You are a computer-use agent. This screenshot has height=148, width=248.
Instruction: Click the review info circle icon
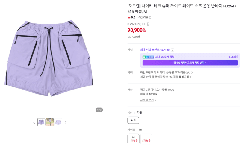tap(150, 18)
